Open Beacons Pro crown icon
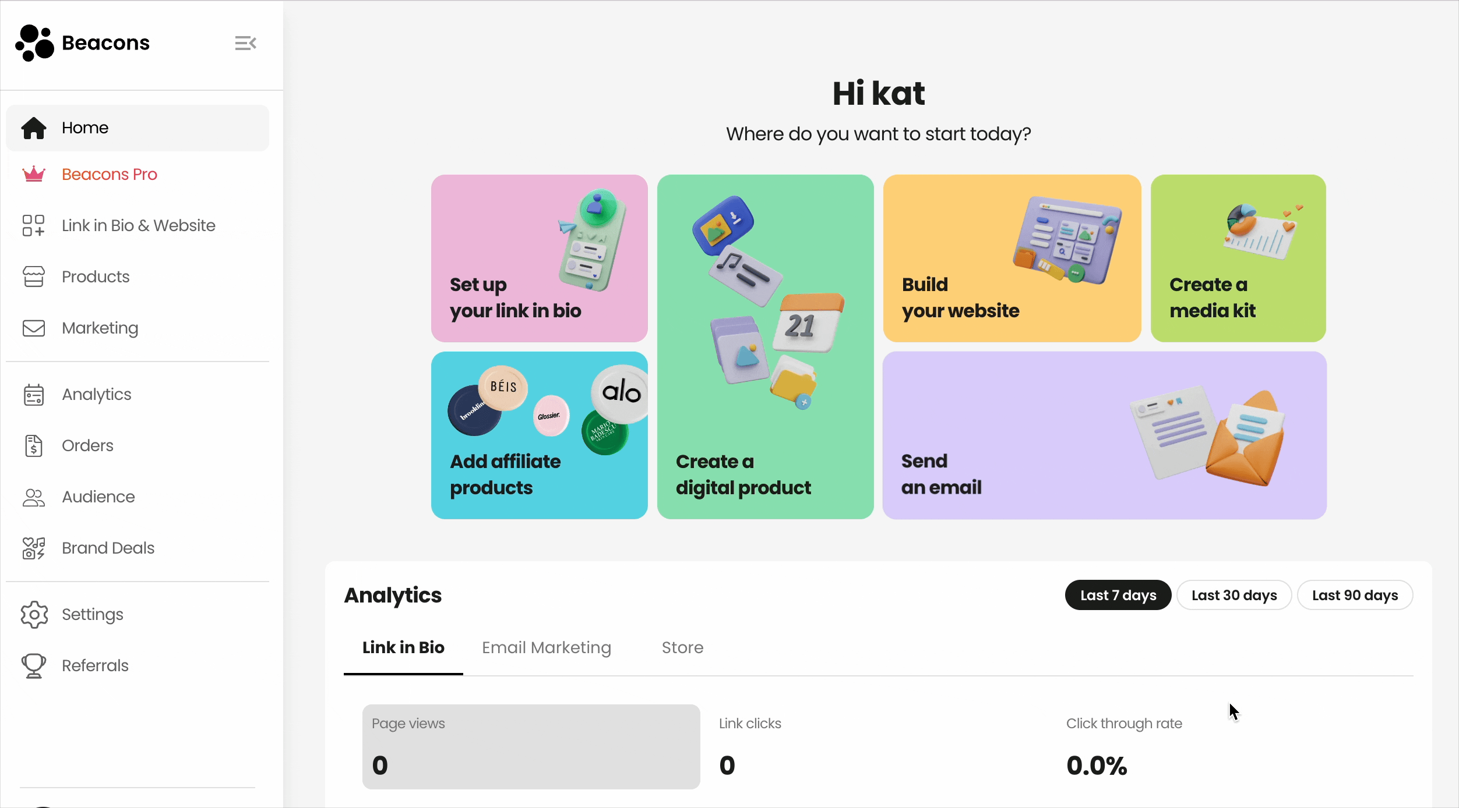Viewport: 1459px width, 808px height. coord(34,174)
